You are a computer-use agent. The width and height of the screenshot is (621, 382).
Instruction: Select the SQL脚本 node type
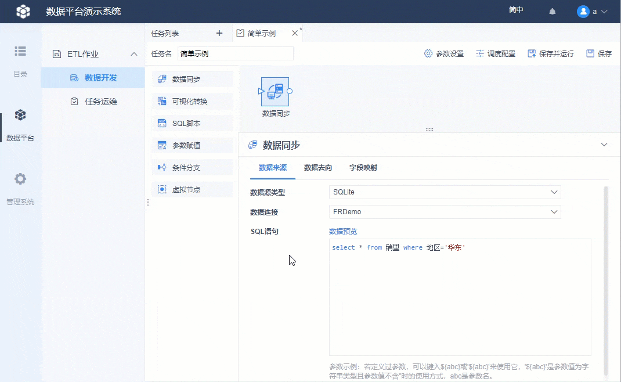pyautogui.click(x=193, y=123)
